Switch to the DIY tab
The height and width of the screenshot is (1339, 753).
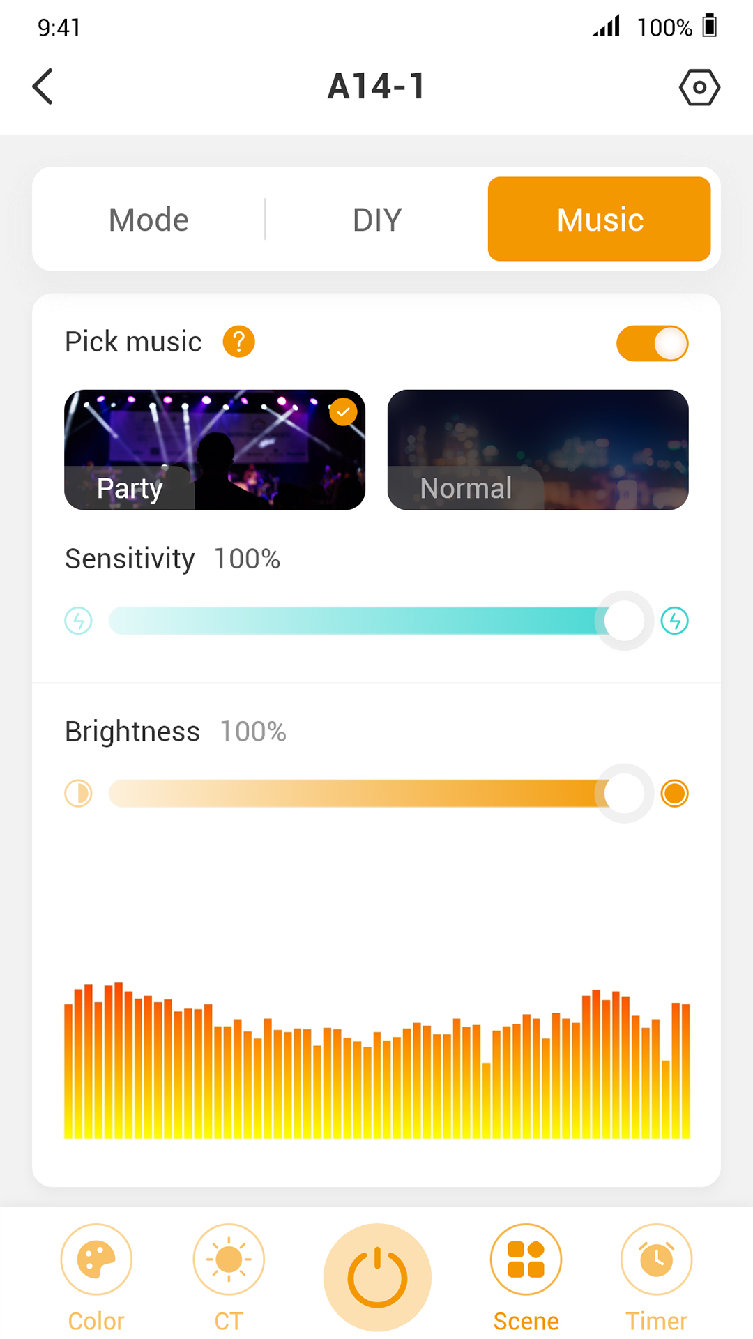pos(376,220)
